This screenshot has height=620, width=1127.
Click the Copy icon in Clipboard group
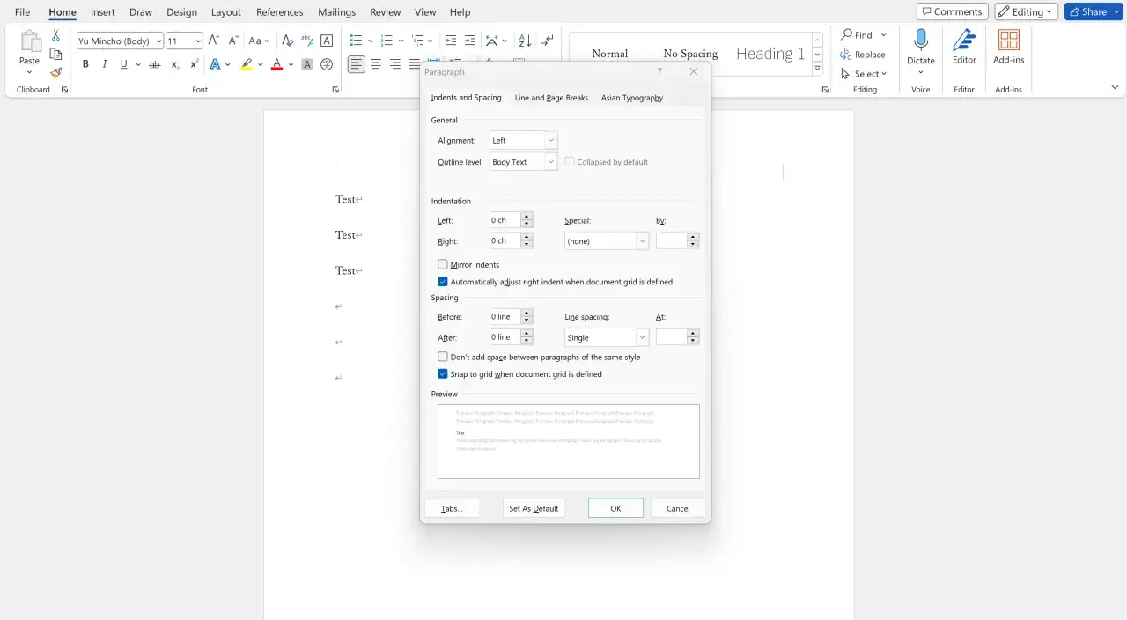[x=56, y=55]
